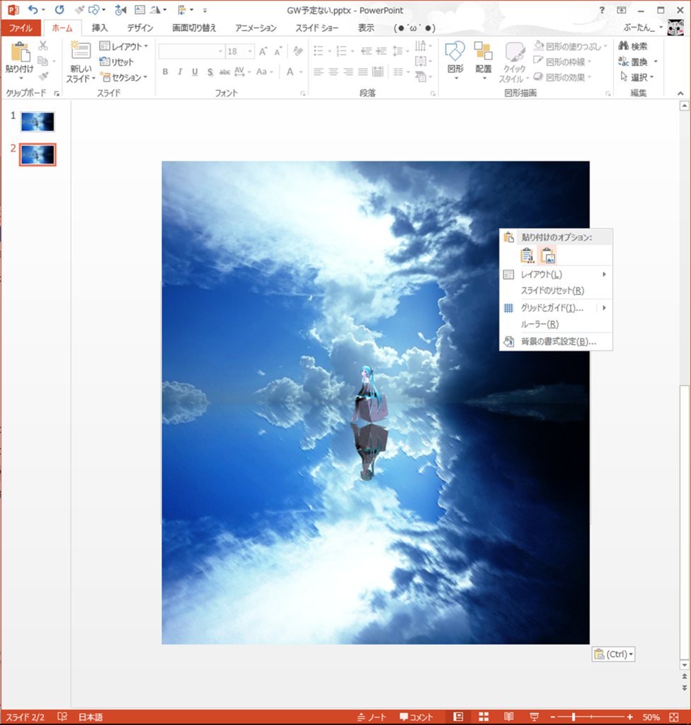Switch to the 挿入 tab
The width and height of the screenshot is (691, 725).
pos(99,28)
